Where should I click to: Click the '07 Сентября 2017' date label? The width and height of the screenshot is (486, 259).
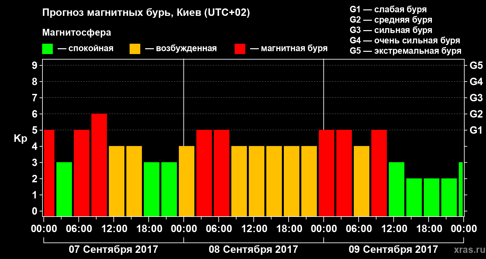pos(113,250)
